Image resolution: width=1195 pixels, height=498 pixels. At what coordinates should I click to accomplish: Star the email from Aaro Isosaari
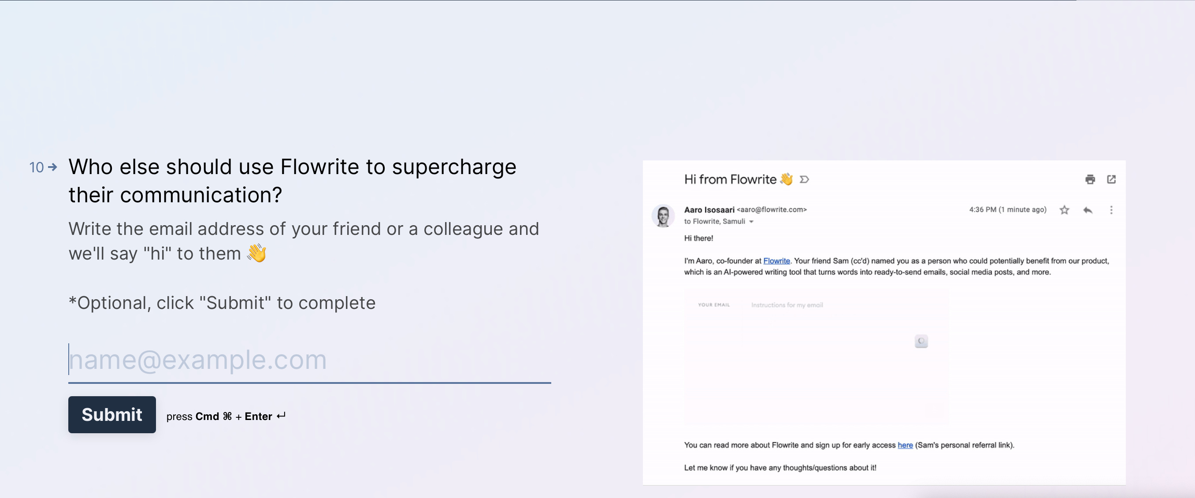[1064, 210]
